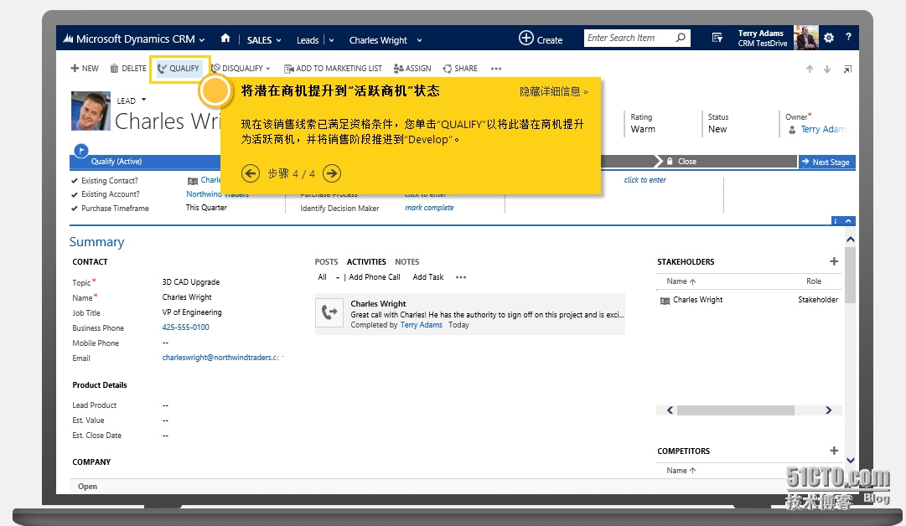Click ADD TO MARKETING LIST
This screenshot has height=526, width=906.
tap(333, 68)
